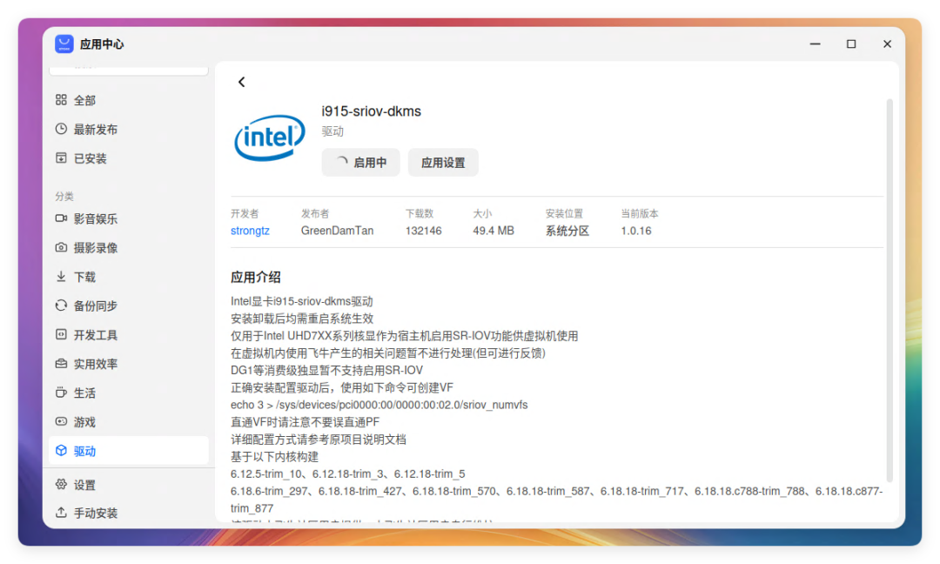Image resolution: width=940 pixels, height=564 pixels.
Task: Click the search field above sidebar
Action: [128, 70]
